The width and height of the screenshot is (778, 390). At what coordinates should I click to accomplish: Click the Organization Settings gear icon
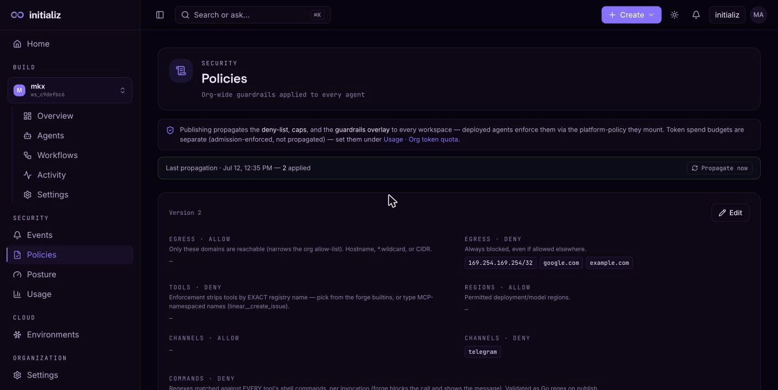[17, 375]
